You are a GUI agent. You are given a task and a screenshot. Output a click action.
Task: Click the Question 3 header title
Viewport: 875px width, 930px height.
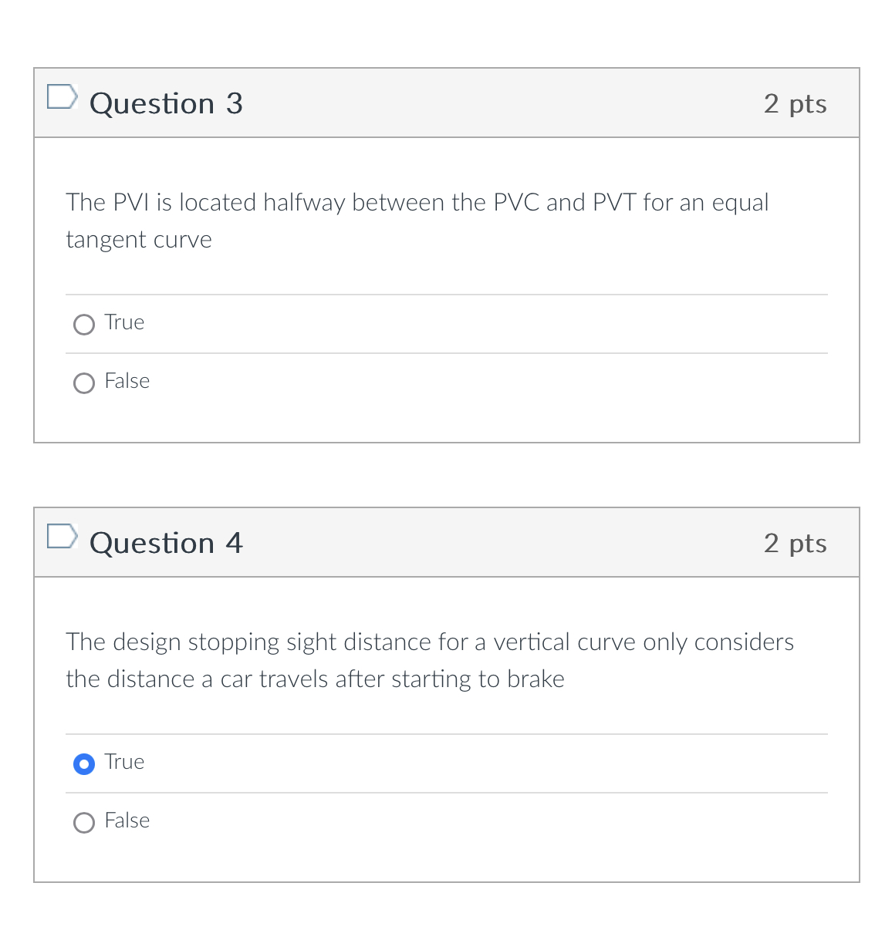(167, 103)
